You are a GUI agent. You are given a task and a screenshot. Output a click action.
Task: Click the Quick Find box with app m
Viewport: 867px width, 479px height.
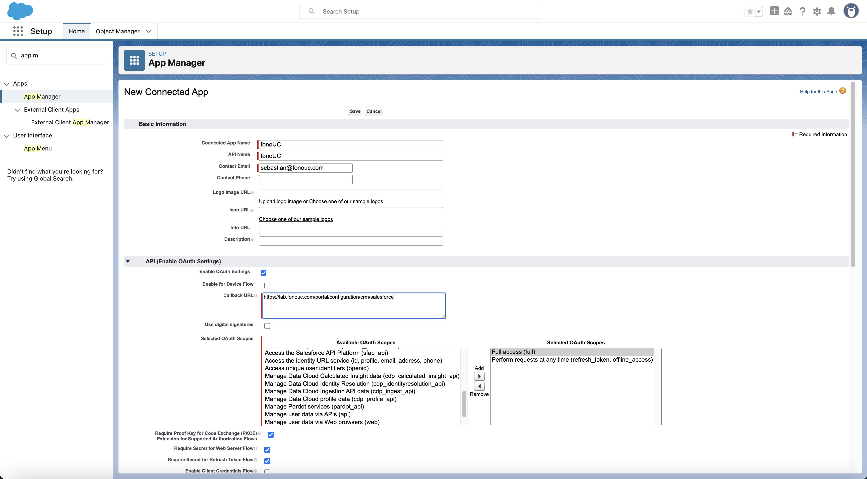55,55
